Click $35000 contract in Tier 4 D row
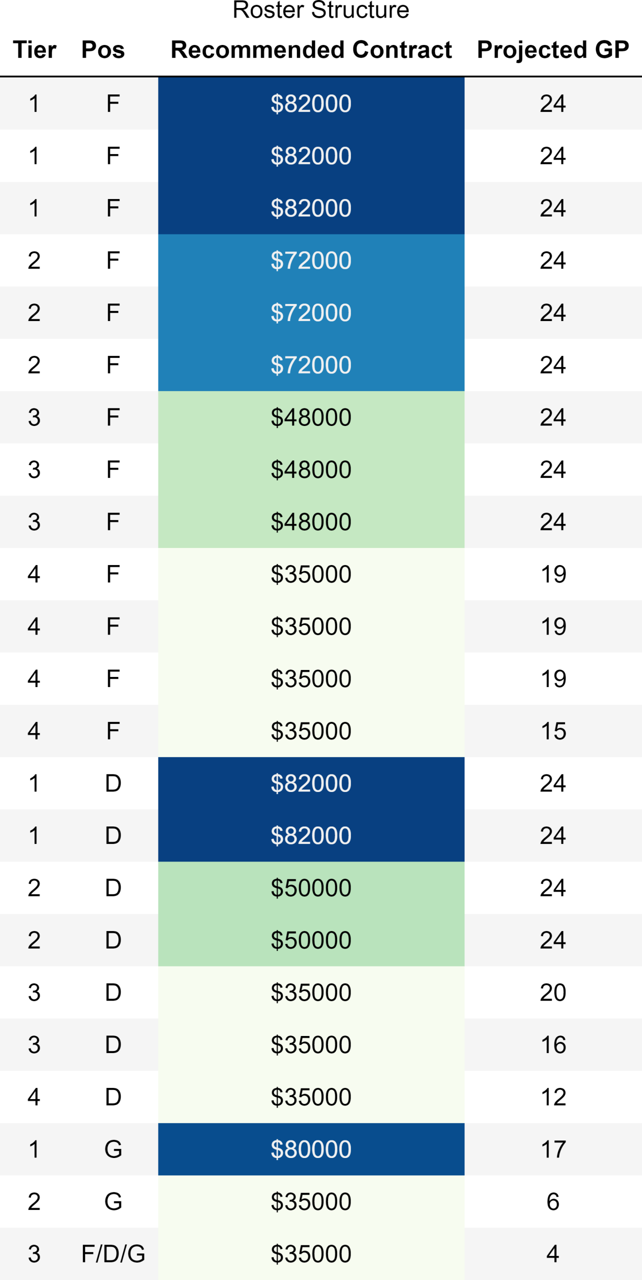Screen dimensions: 642x1280 [x=311, y=1097]
